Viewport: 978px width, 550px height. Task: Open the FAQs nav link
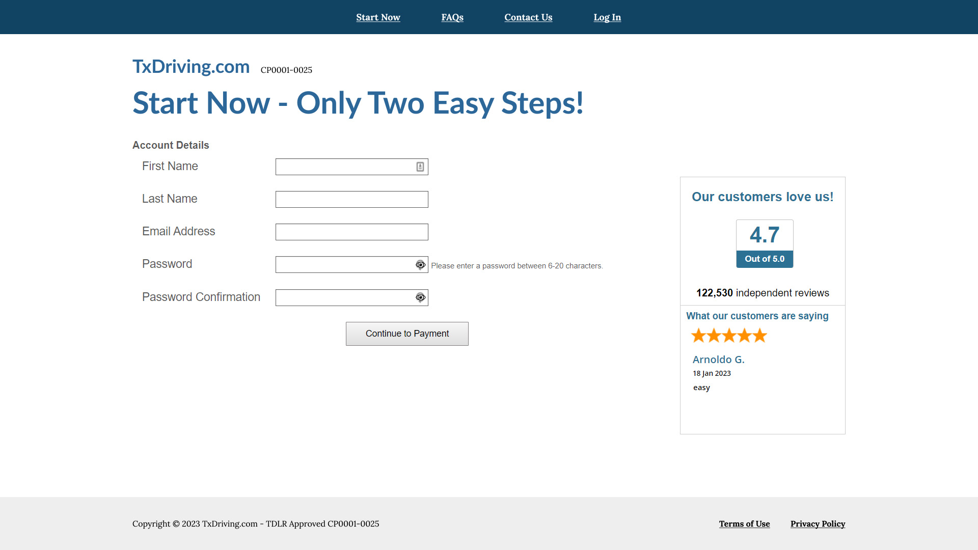click(x=452, y=17)
